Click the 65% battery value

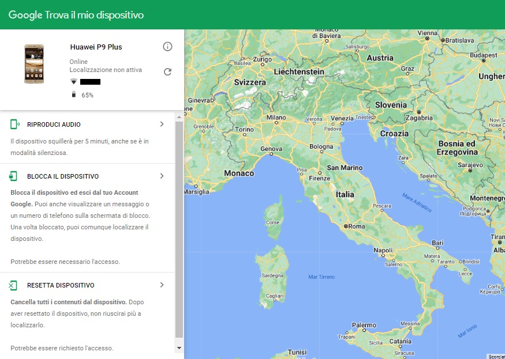pos(87,95)
